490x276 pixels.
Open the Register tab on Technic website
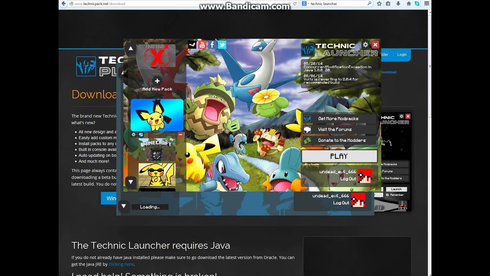pos(384,54)
